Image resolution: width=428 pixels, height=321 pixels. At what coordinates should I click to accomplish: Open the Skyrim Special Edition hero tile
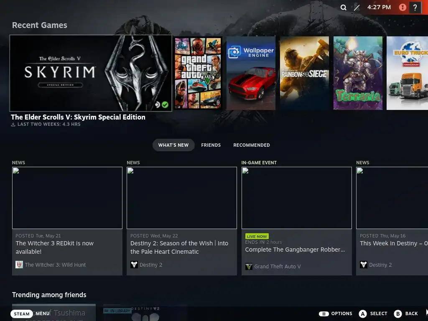[91, 73]
